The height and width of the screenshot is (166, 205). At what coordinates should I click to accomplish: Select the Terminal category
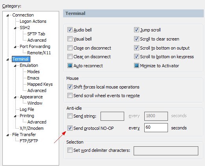(x=21, y=59)
